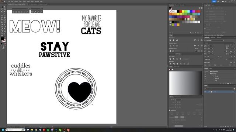Click the Layers panel search field
The height and width of the screenshot is (132, 236).
tap(219, 89)
